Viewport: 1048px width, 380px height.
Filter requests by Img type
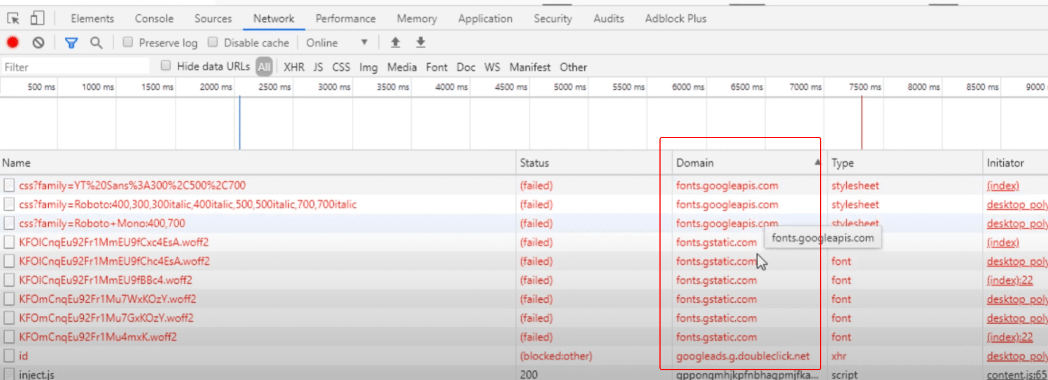tap(368, 67)
